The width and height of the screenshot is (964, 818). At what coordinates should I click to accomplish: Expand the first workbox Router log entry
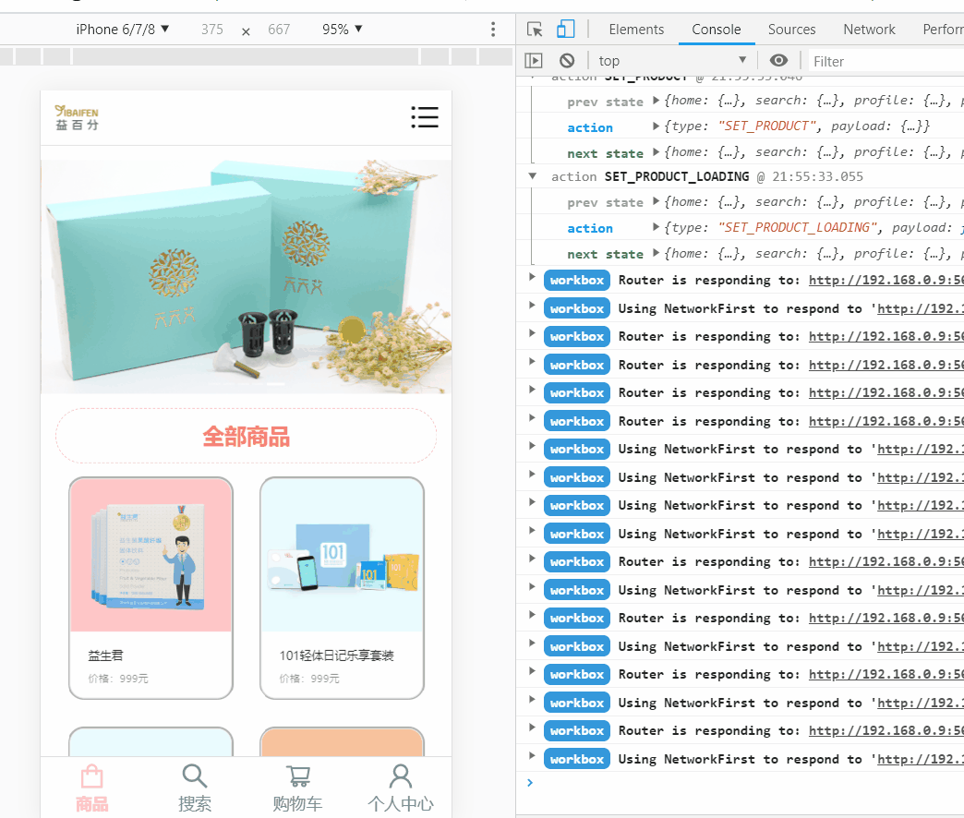point(533,277)
